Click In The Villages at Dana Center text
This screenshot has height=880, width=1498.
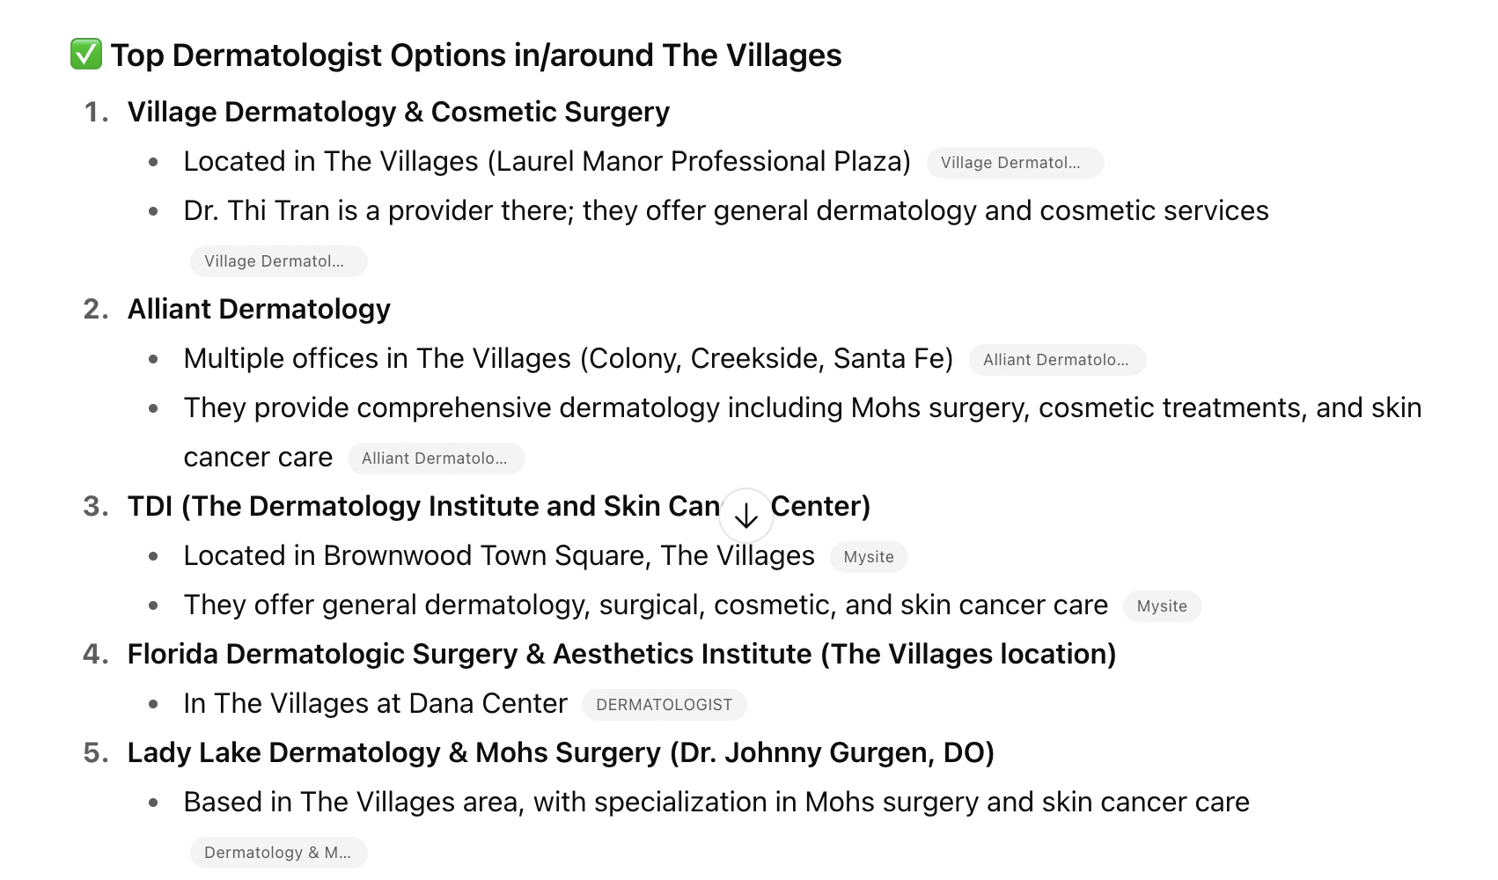coord(375,704)
